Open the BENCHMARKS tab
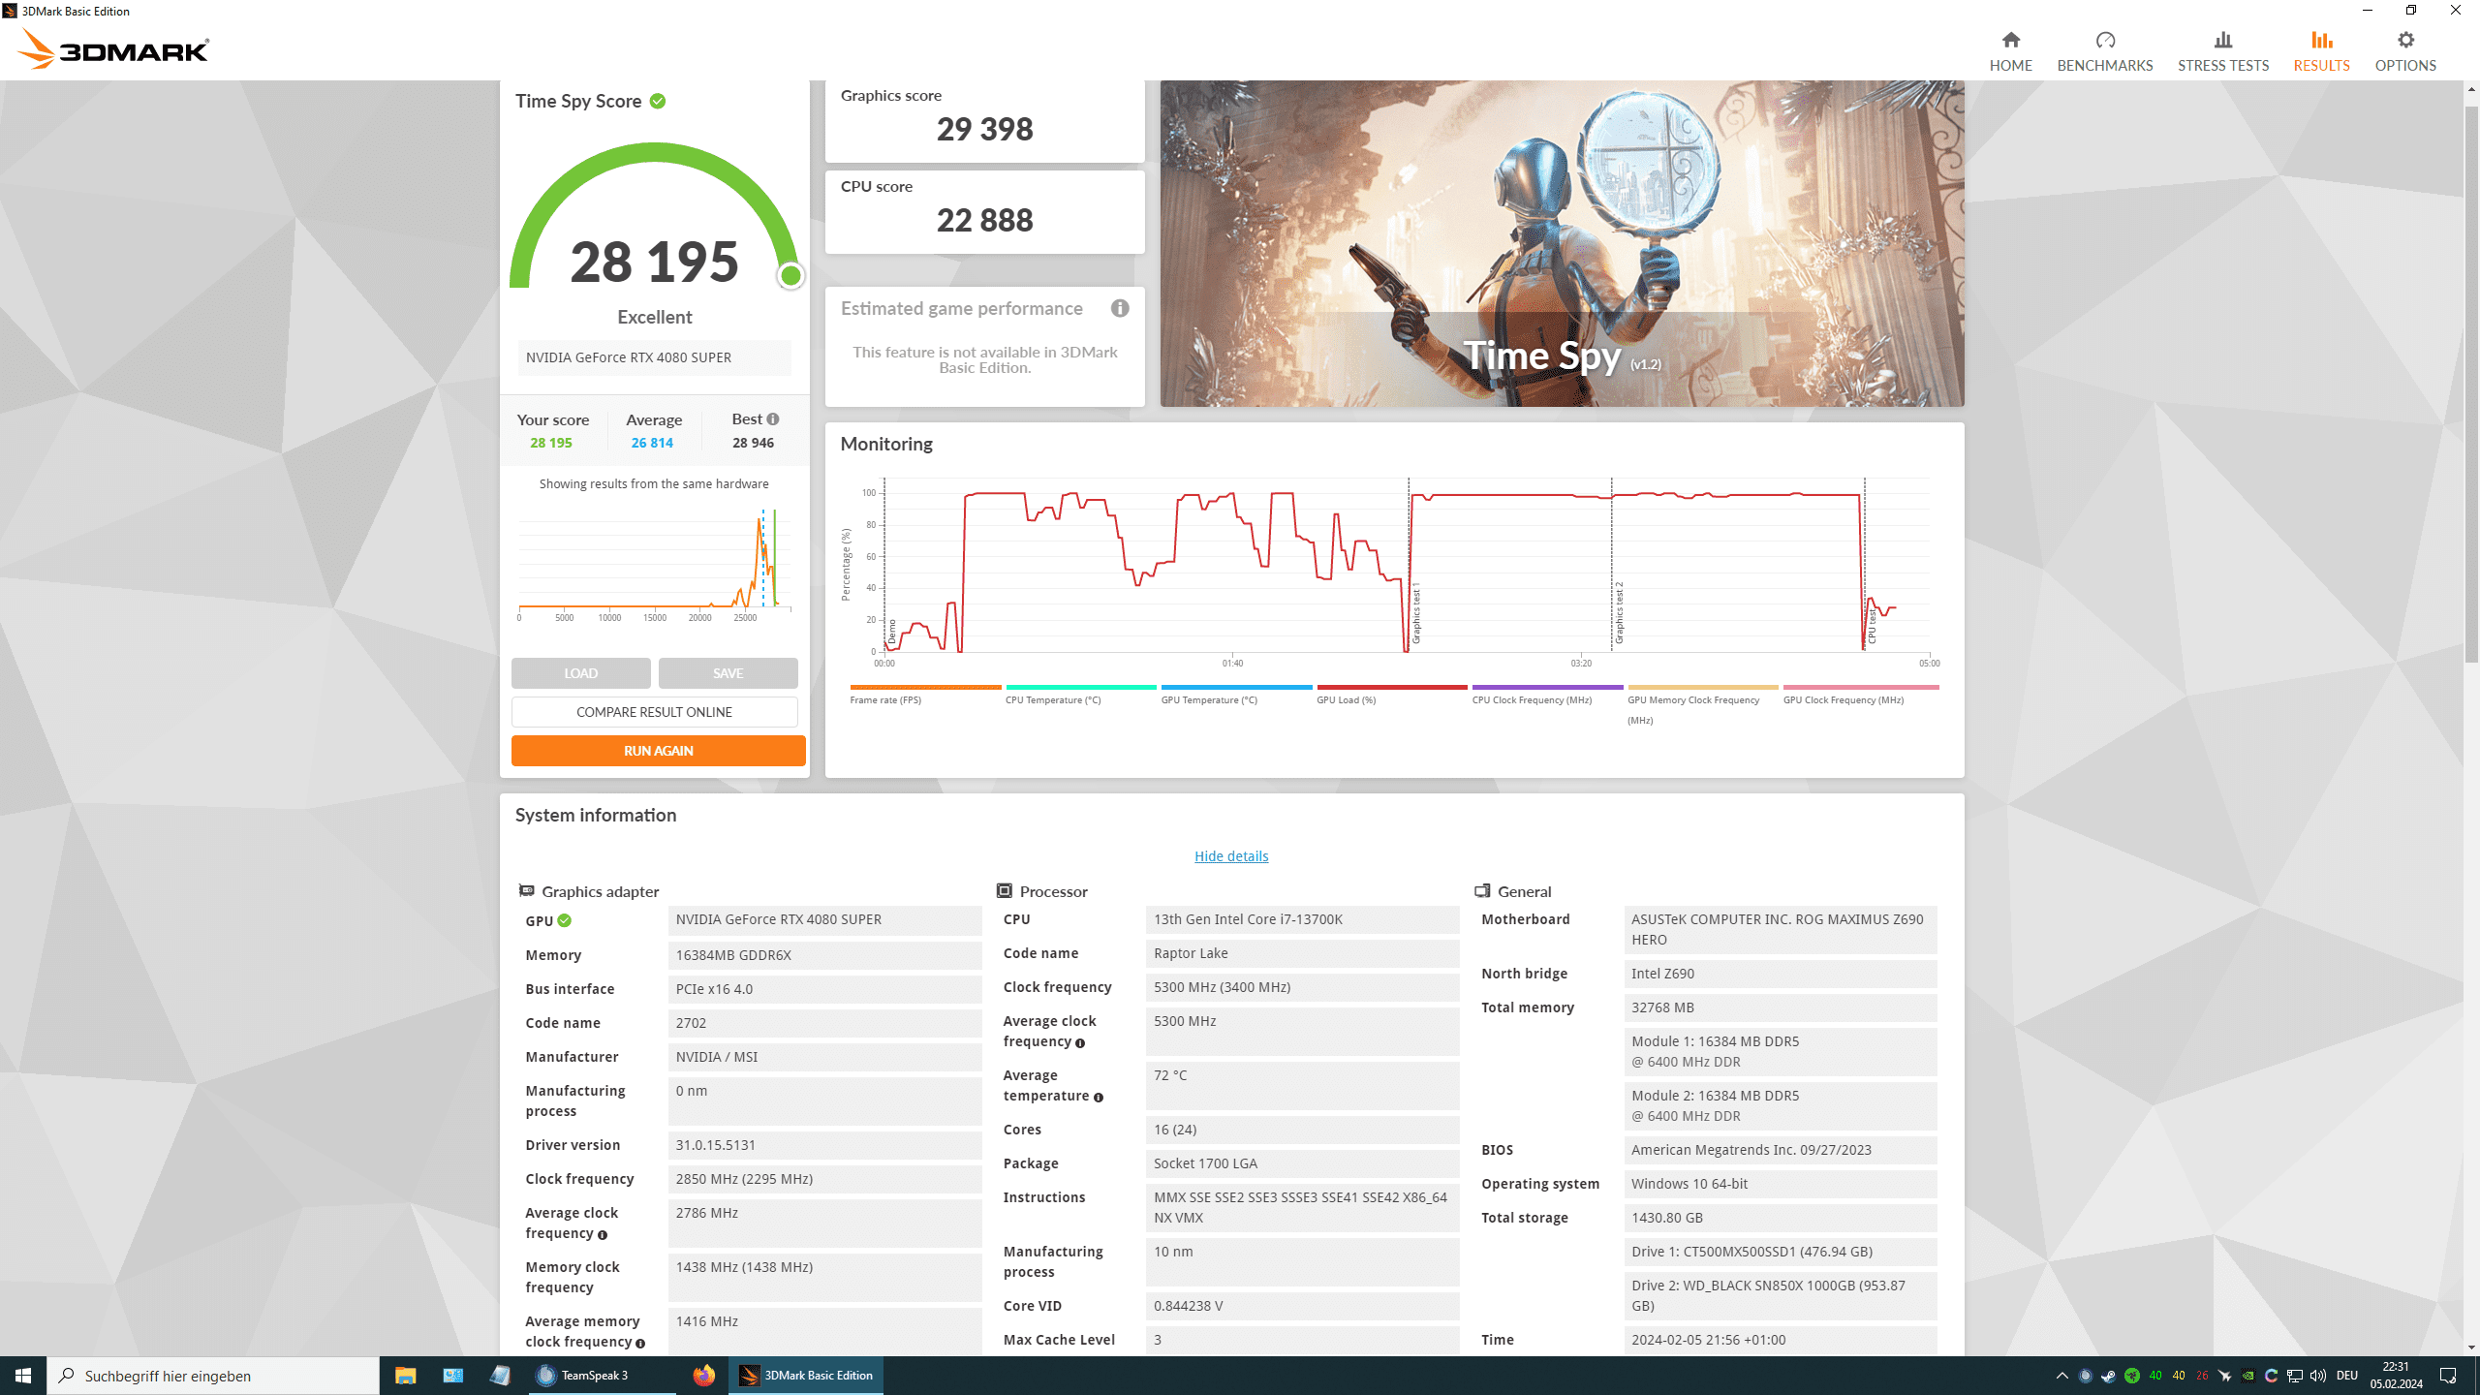The image size is (2480, 1395). click(x=2105, y=52)
